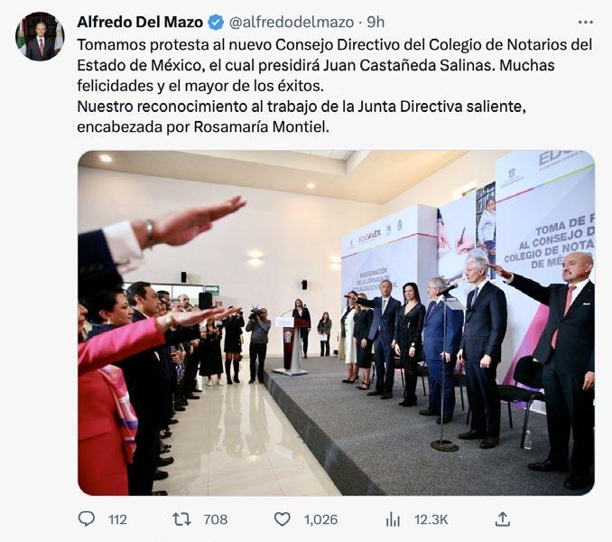This screenshot has width=612, height=542.
Task: Click the blue verified badge
Action: (216, 23)
